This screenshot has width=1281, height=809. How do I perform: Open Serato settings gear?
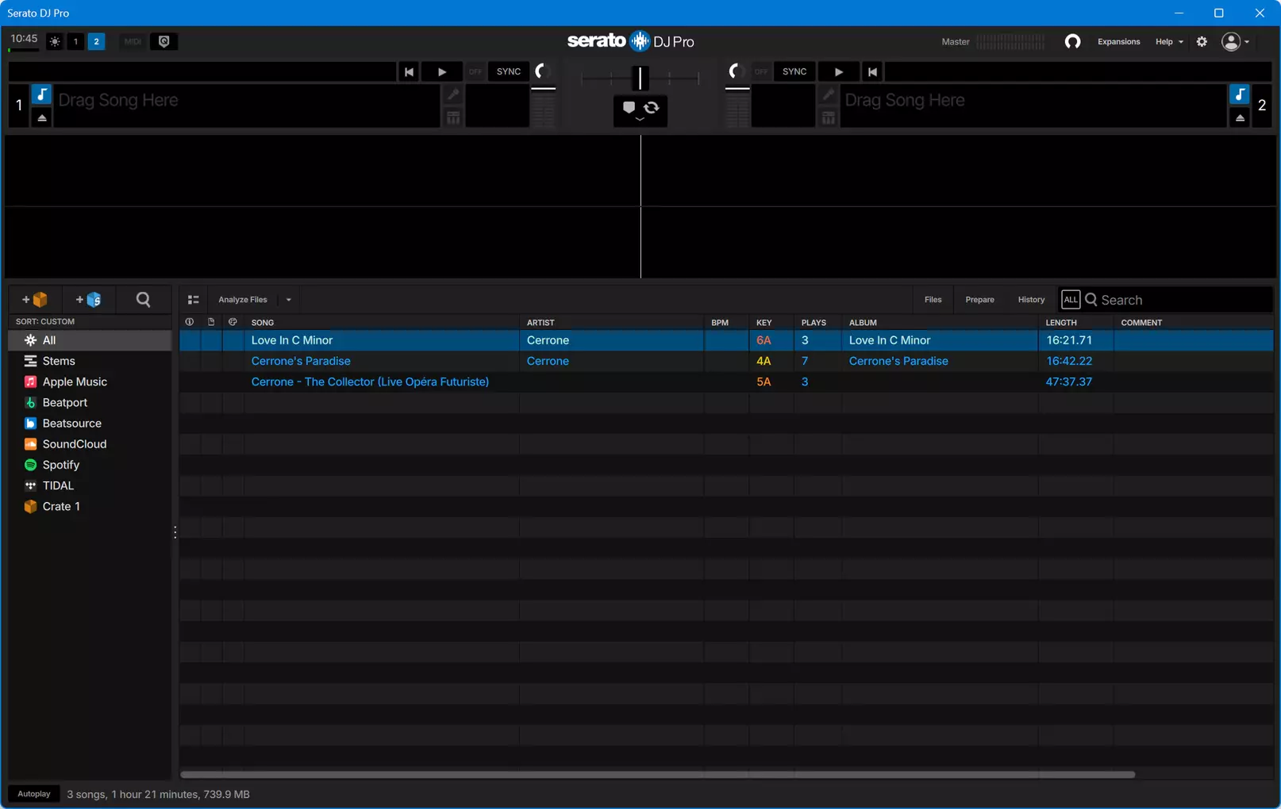click(1202, 41)
